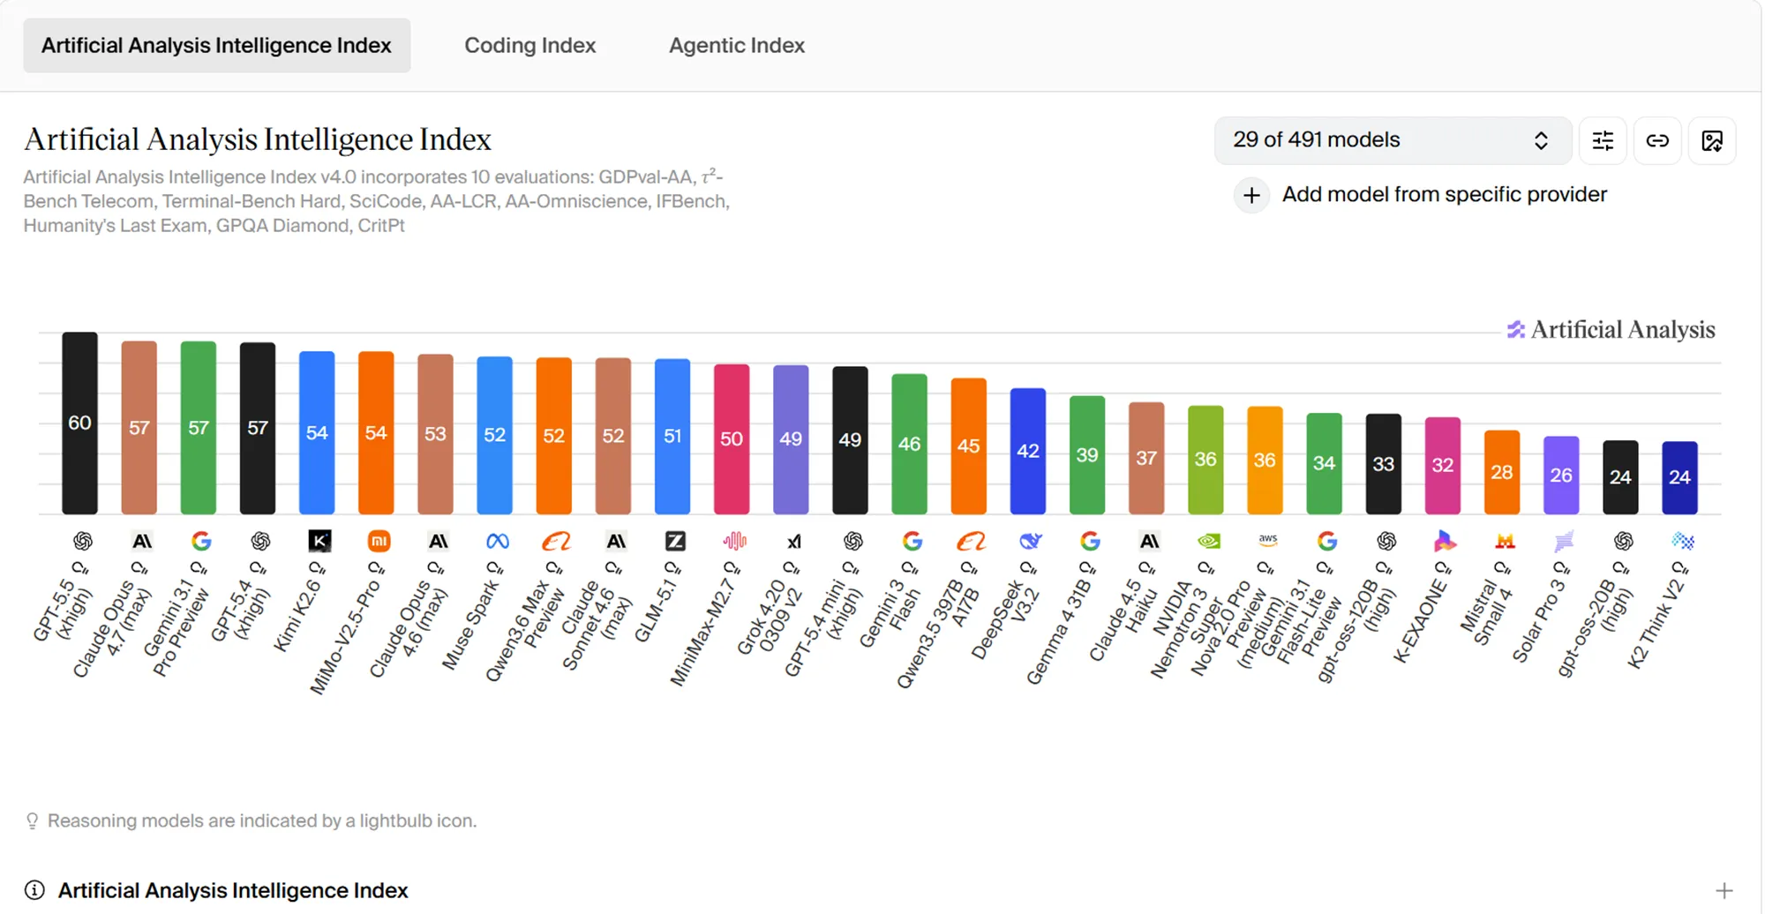Switch to the Agentic Index tab

coord(737,45)
